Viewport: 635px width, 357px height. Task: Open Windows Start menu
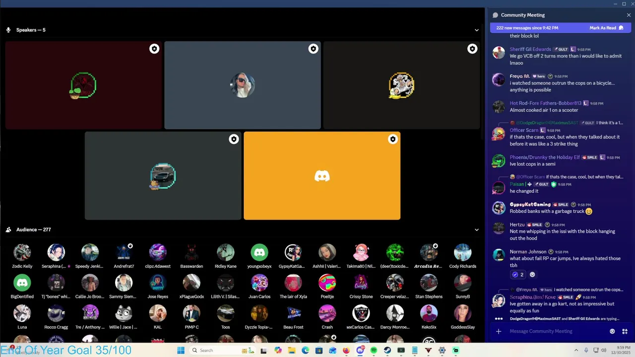(181, 351)
